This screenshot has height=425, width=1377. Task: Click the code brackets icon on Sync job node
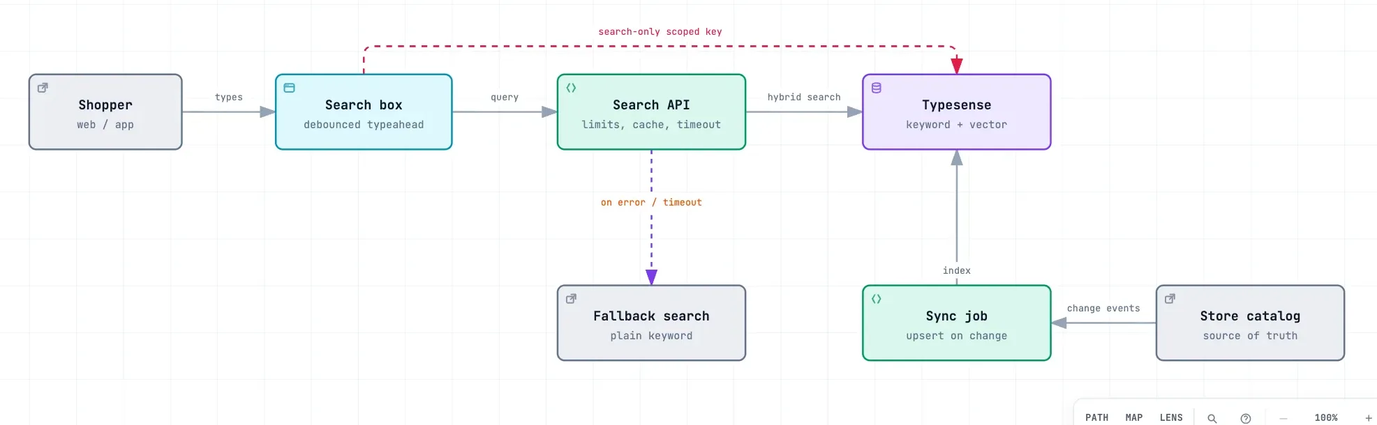click(877, 299)
